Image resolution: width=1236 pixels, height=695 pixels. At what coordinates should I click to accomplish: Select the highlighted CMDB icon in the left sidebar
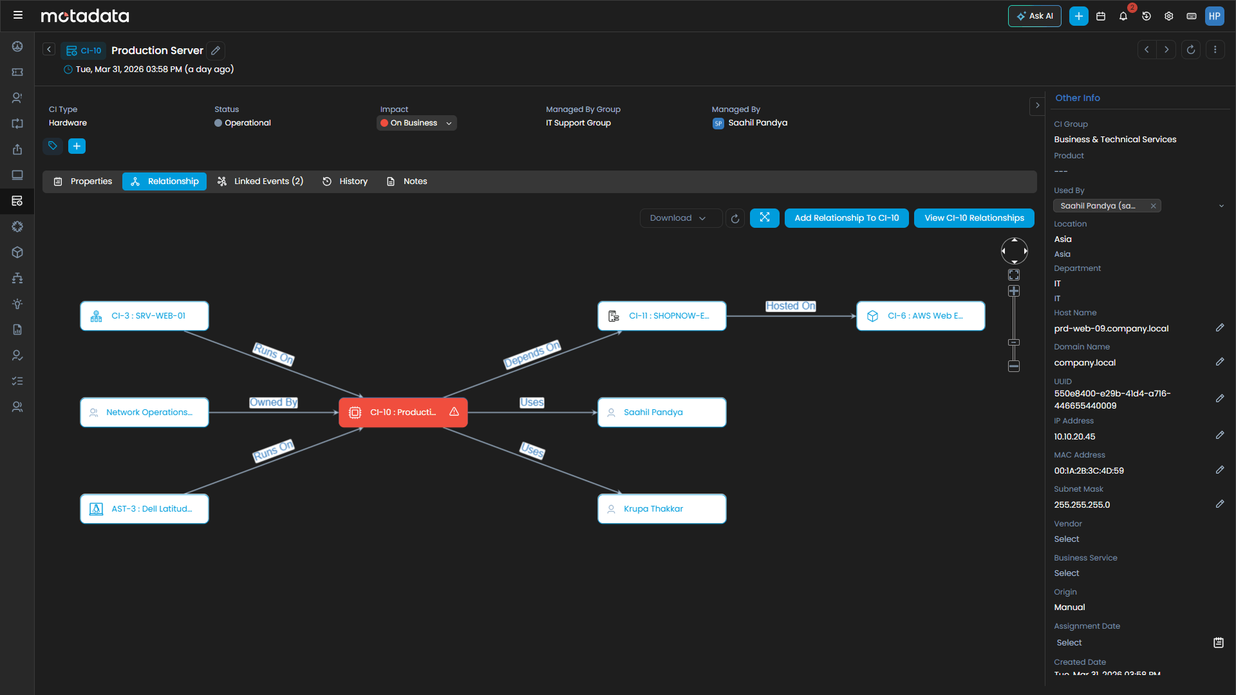[x=17, y=201]
